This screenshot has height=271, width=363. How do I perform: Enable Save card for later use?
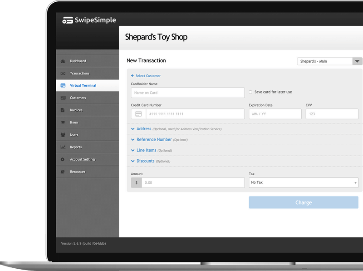click(250, 92)
